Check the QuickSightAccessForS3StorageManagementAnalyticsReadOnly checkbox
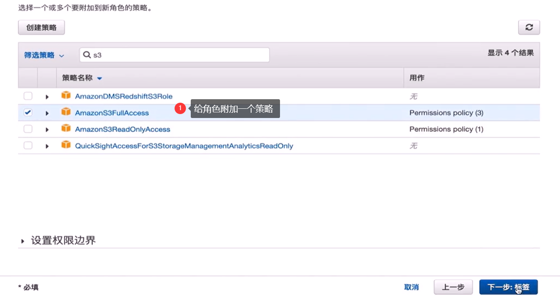The height and width of the screenshot is (295, 560). point(28,146)
